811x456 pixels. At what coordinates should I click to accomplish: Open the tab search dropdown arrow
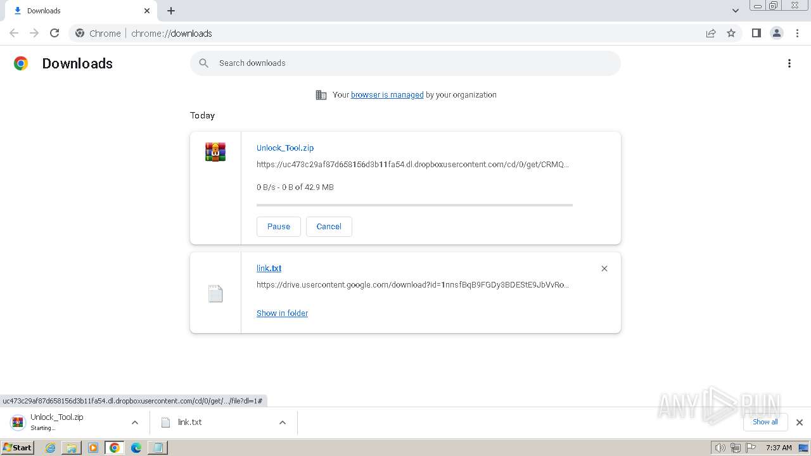(736, 11)
